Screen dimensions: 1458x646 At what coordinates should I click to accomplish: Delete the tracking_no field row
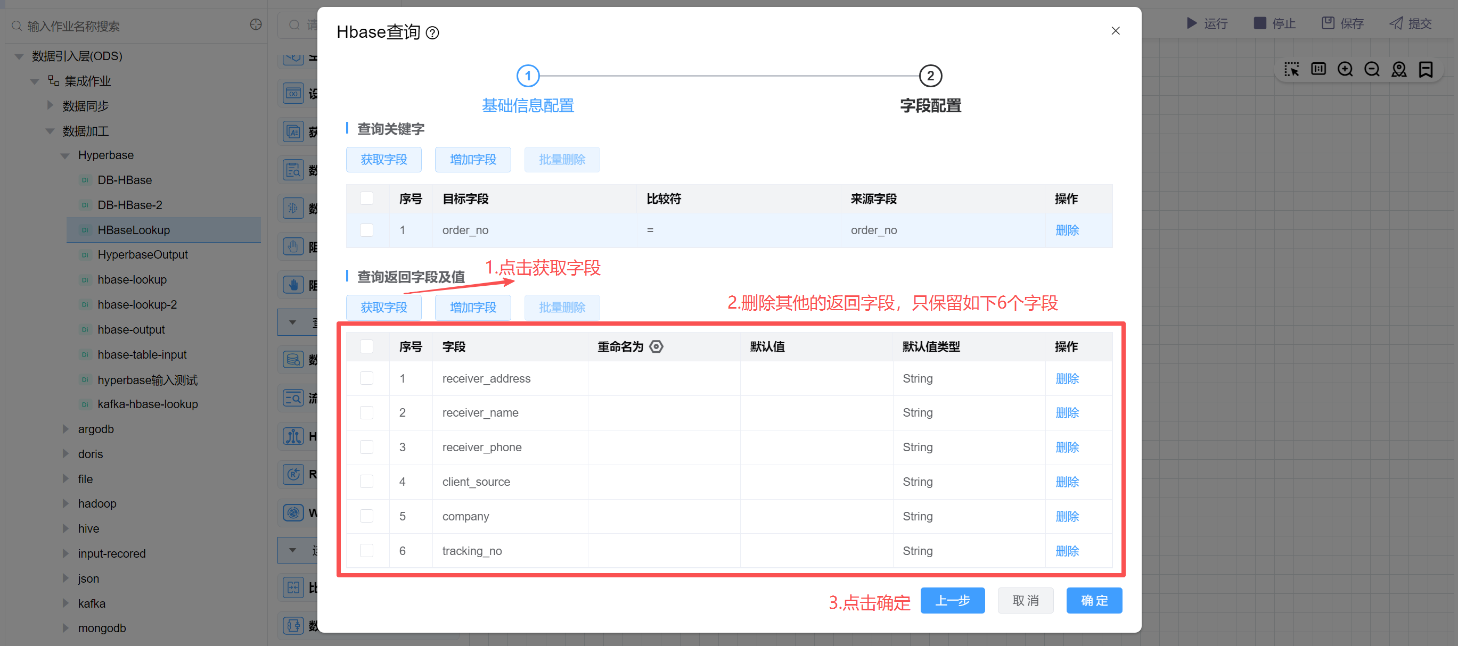click(x=1067, y=550)
